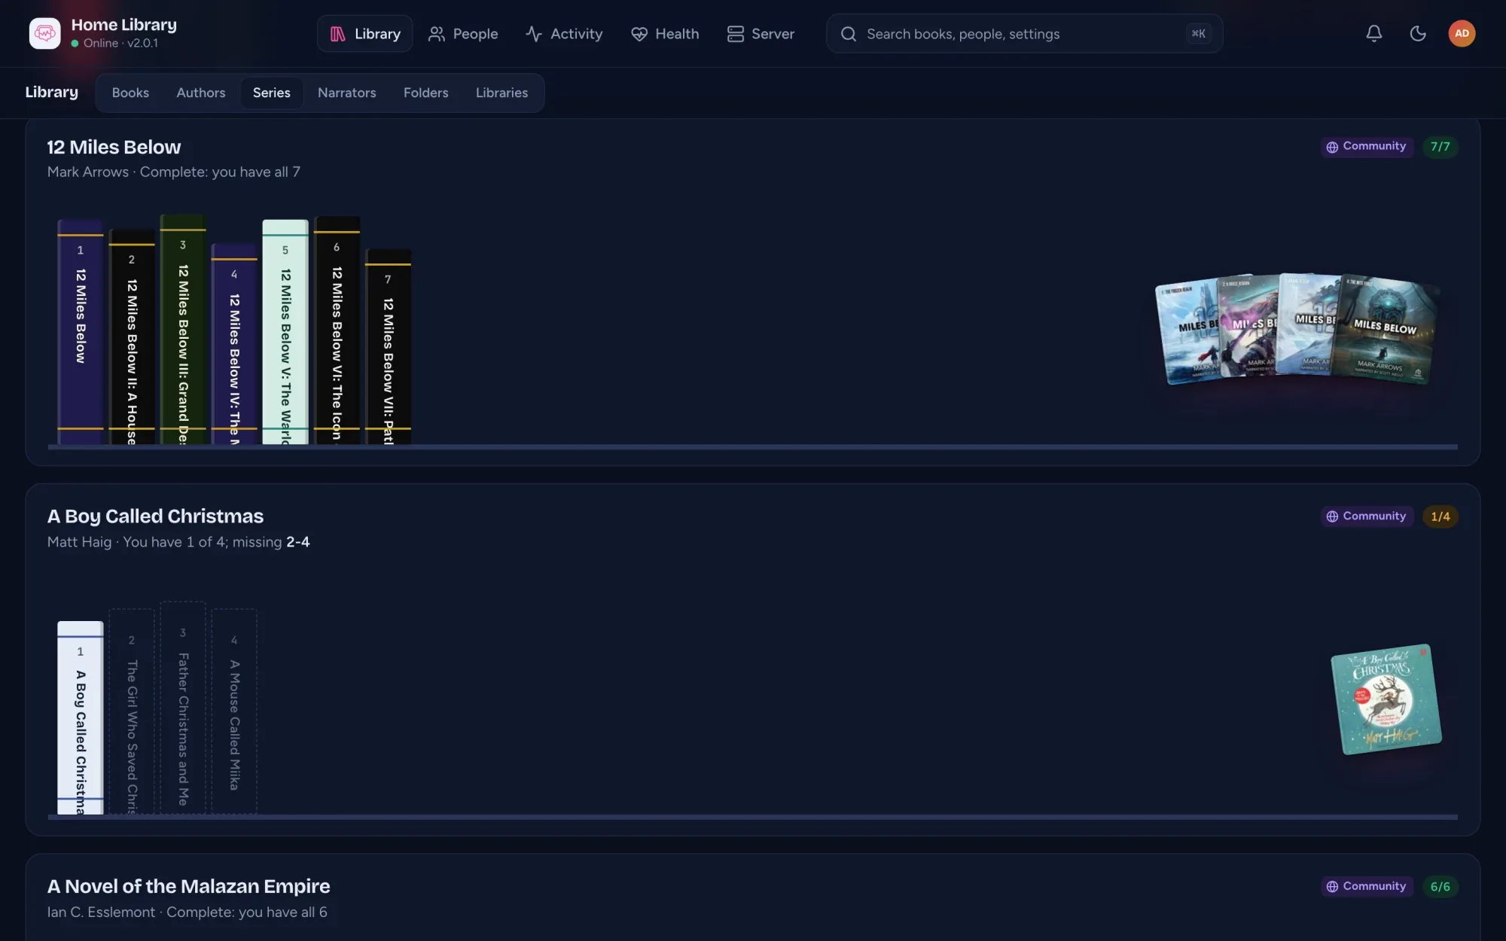Click the search magnifier icon
Image resolution: width=1506 pixels, height=941 pixels.
pyautogui.click(x=848, y=34)
